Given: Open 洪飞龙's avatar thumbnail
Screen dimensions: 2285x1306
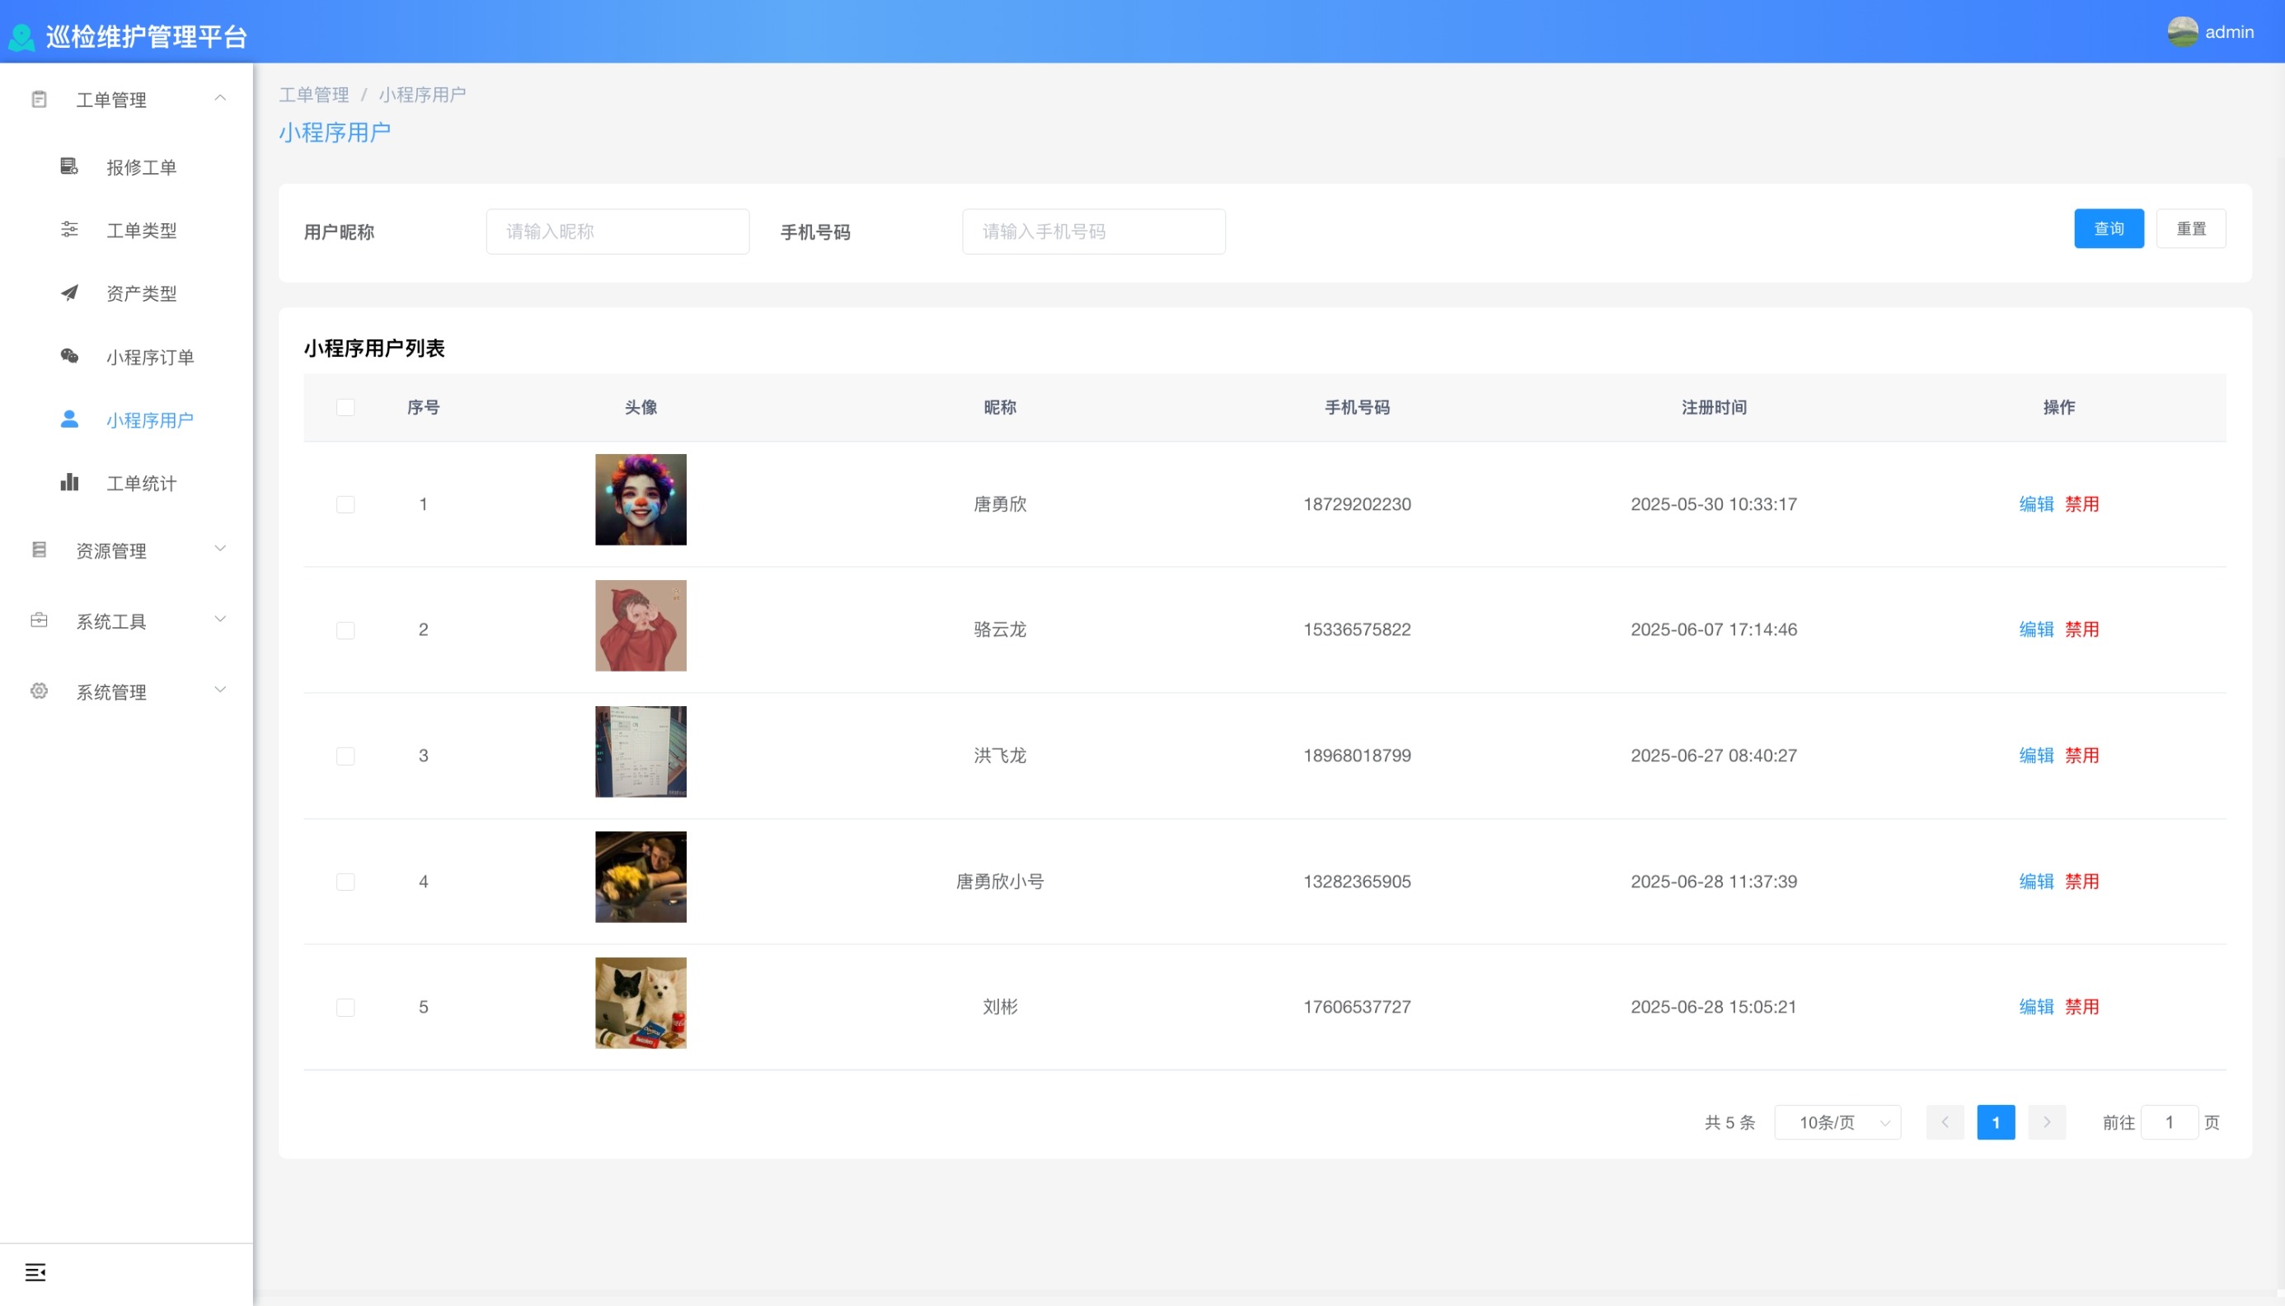Looking at the screenshot, I should [640, 751].
